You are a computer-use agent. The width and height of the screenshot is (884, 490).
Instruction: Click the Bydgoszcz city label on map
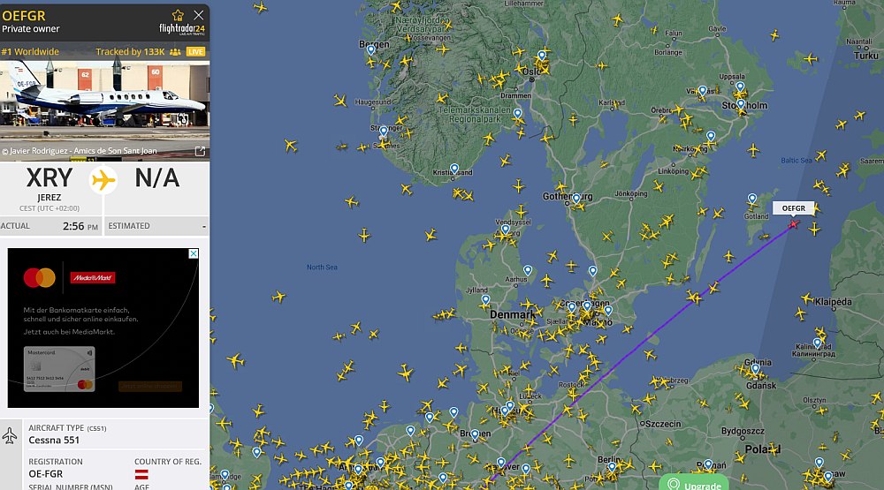pos(743,431)
